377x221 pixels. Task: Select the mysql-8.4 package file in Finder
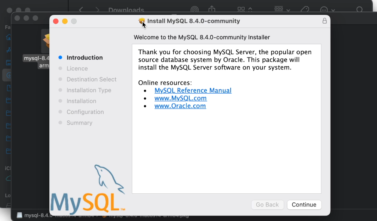coord(45,41)
